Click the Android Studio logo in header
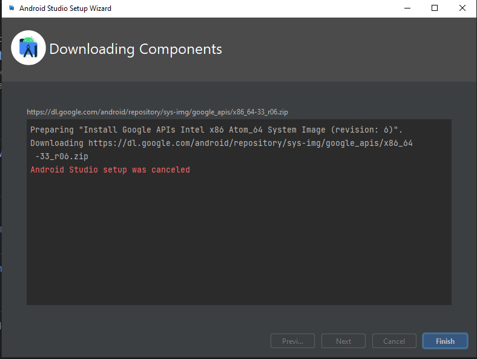 [x=28, y=47]
